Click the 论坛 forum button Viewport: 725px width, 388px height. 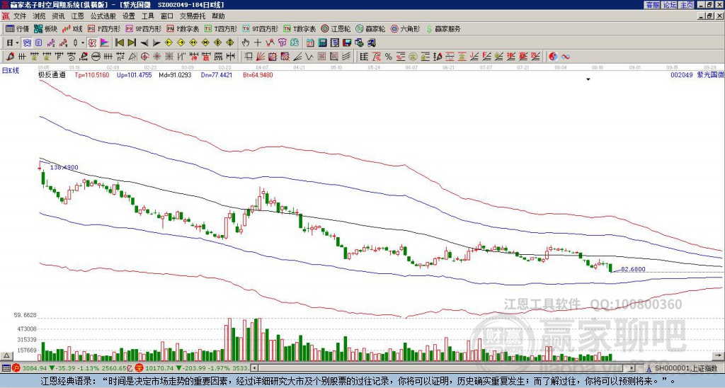pyautogui.click(x=670, y=5)
